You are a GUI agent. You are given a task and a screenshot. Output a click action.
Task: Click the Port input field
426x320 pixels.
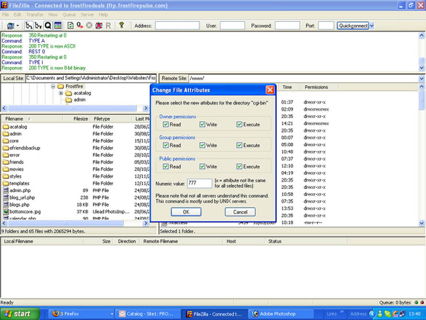pyautogui.click(x=326, y=26)
